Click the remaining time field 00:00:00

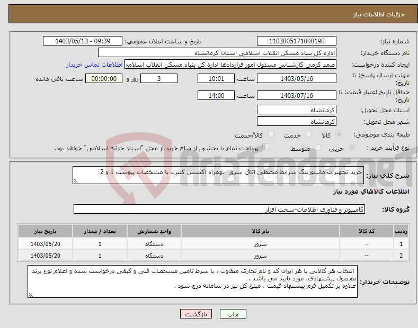(104, 78)
